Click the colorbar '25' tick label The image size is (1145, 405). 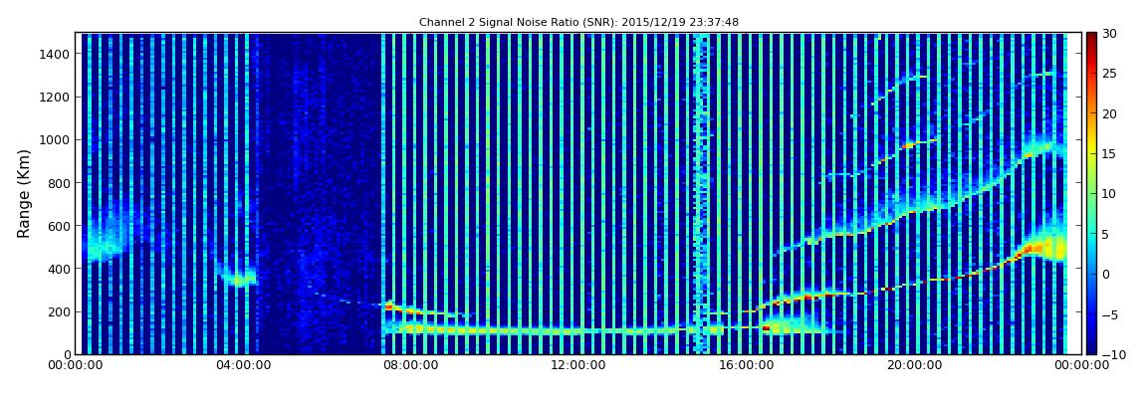[x=1109, y=74]
